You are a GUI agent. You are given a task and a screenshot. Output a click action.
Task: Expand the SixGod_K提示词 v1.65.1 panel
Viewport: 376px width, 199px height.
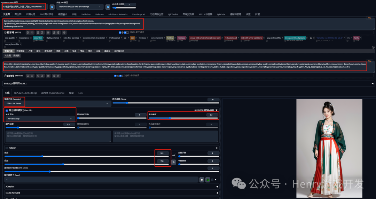pos(188,83)
